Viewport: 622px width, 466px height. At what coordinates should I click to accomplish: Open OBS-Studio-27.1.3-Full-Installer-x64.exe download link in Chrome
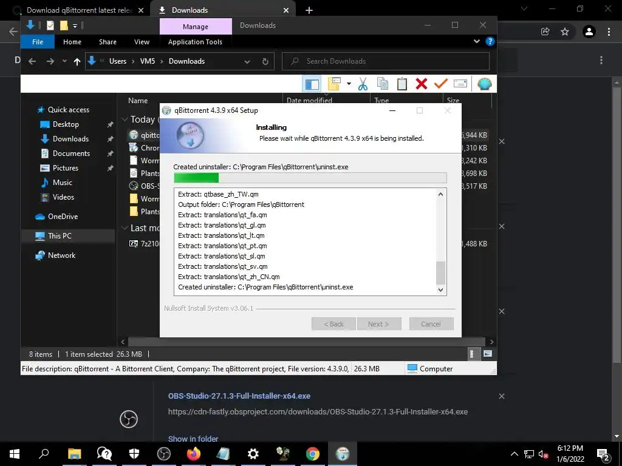pyautogui.click(x=239, y=396)
